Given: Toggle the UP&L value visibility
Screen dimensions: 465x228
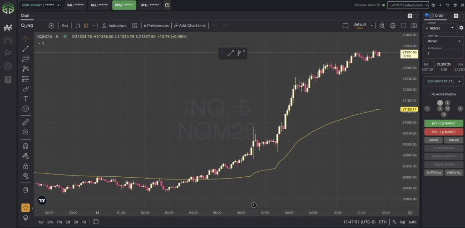Looking at the screenshot, I should tap(150, 5).
